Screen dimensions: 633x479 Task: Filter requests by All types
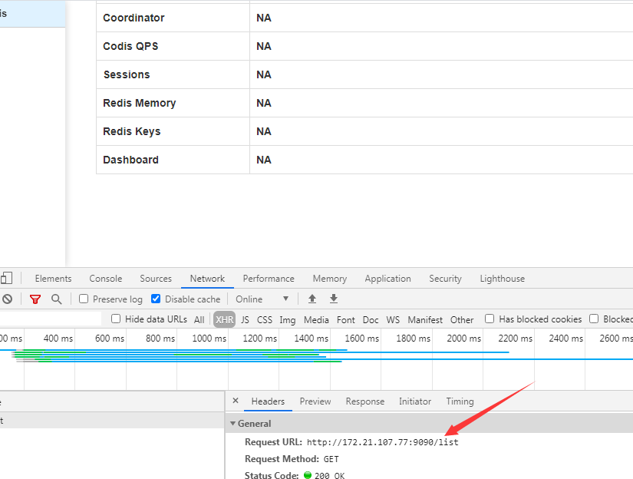coord(199,320)
